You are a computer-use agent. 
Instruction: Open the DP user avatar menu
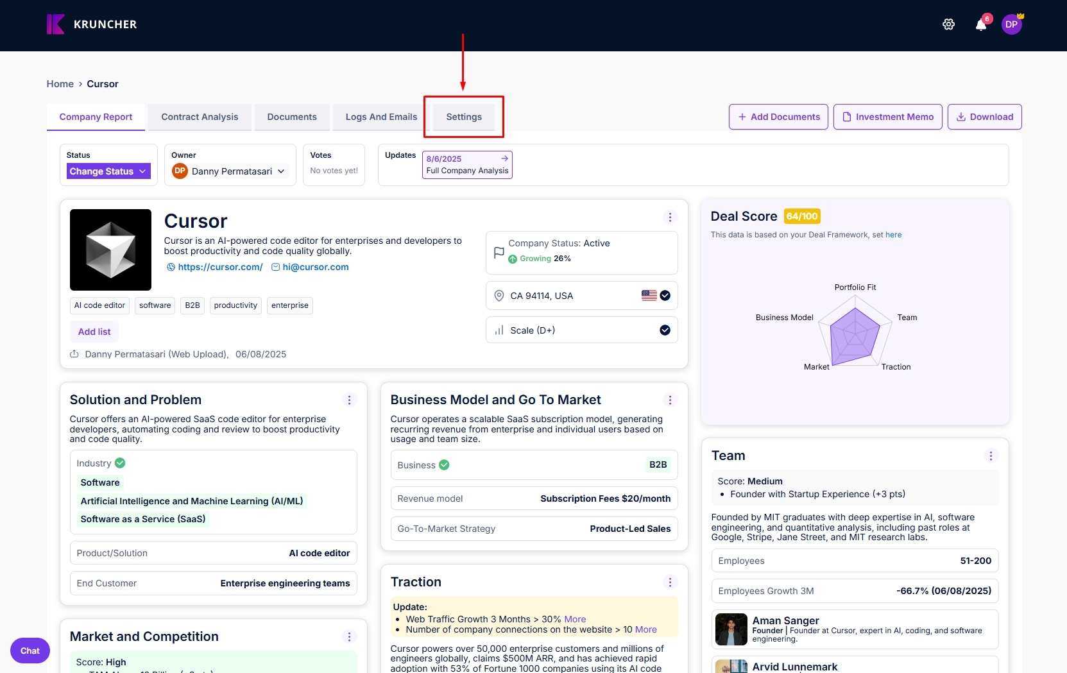click(x=1011, y=24)
